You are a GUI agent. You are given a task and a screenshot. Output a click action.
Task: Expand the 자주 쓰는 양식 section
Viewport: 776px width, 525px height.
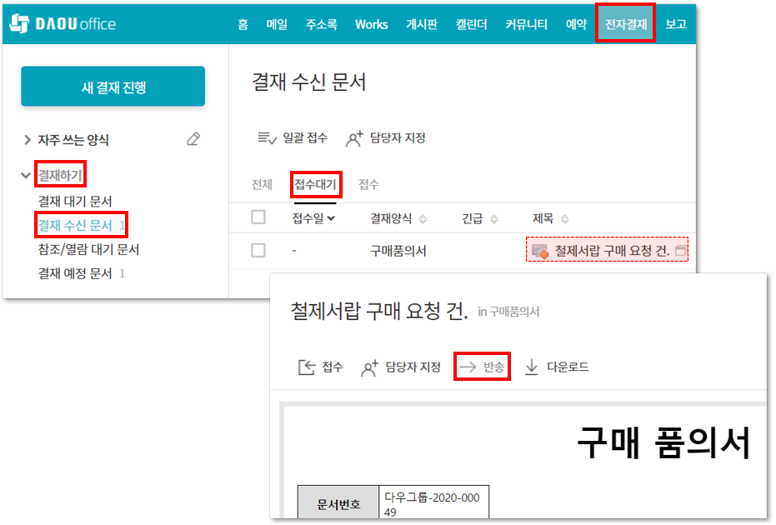tap(28, 140)
